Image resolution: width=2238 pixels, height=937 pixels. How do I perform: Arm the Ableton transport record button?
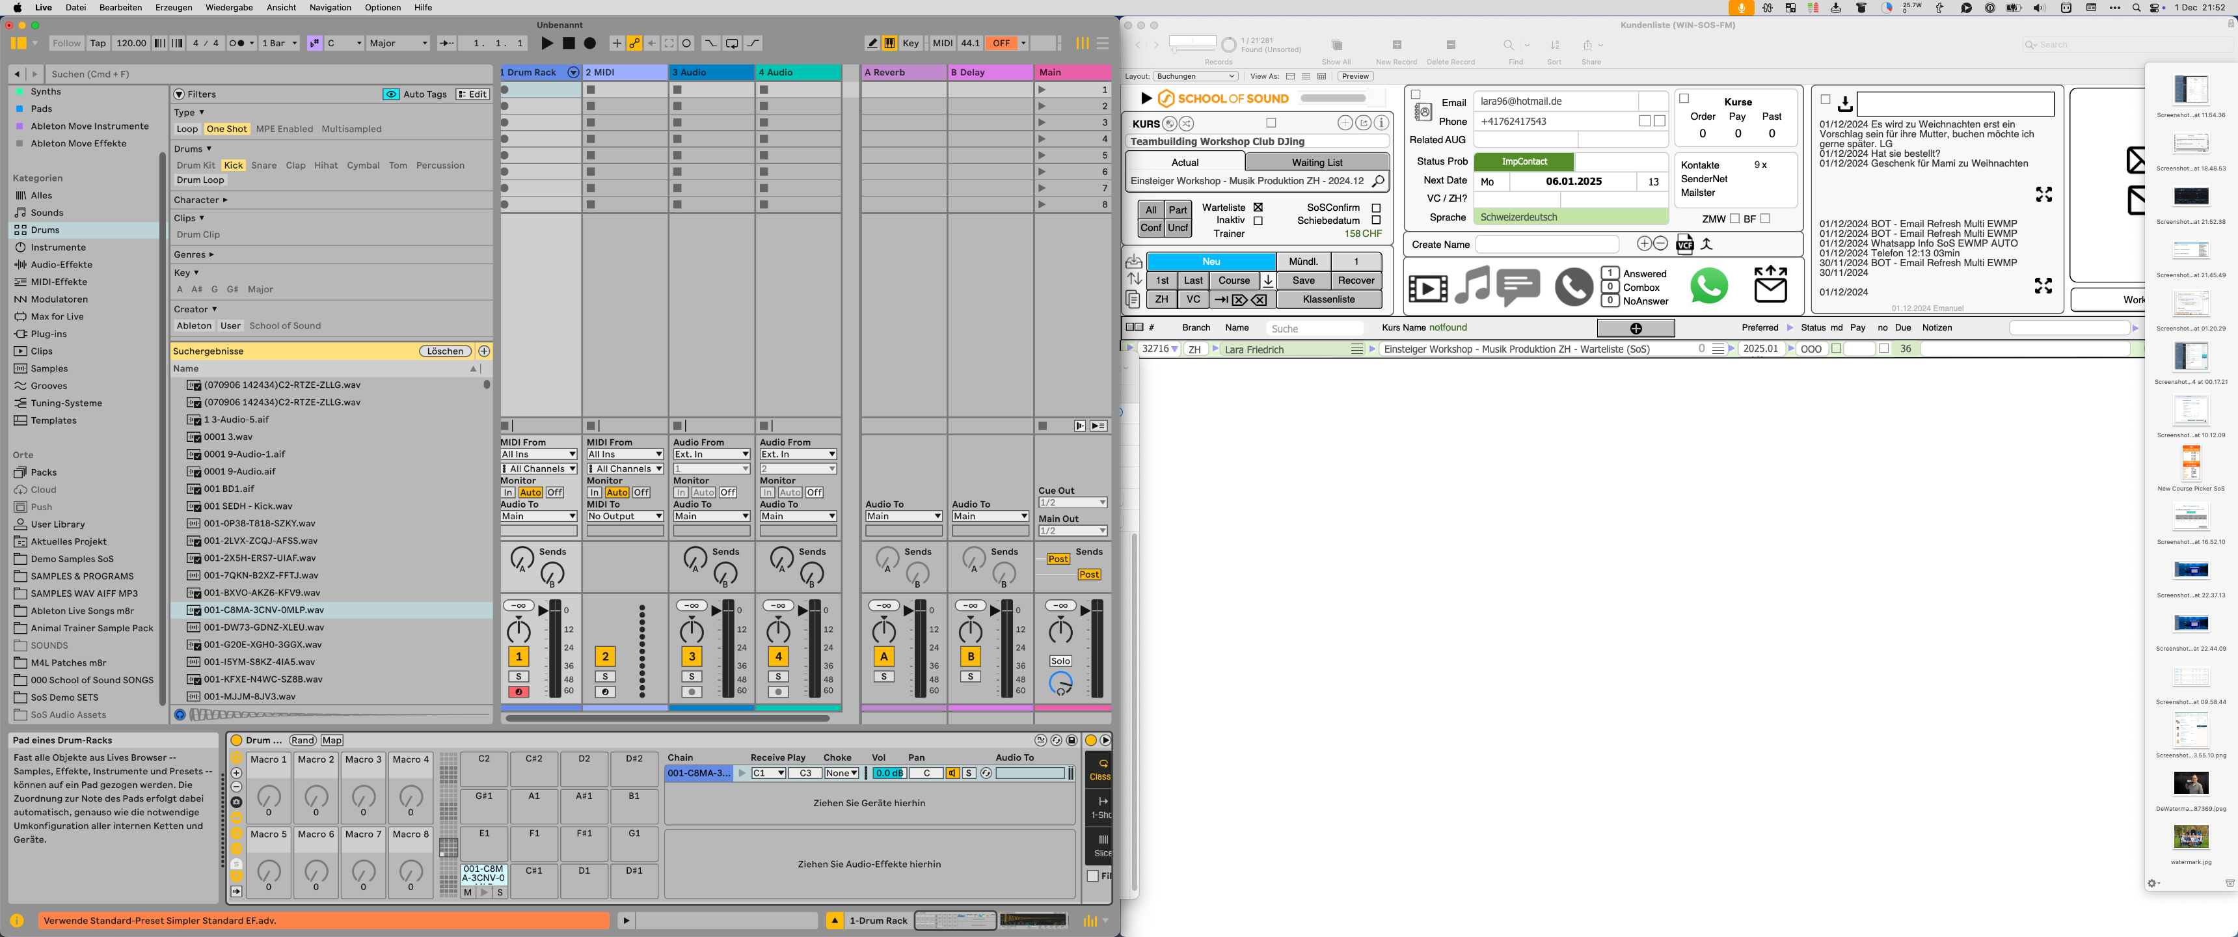[x=590, y=42]
